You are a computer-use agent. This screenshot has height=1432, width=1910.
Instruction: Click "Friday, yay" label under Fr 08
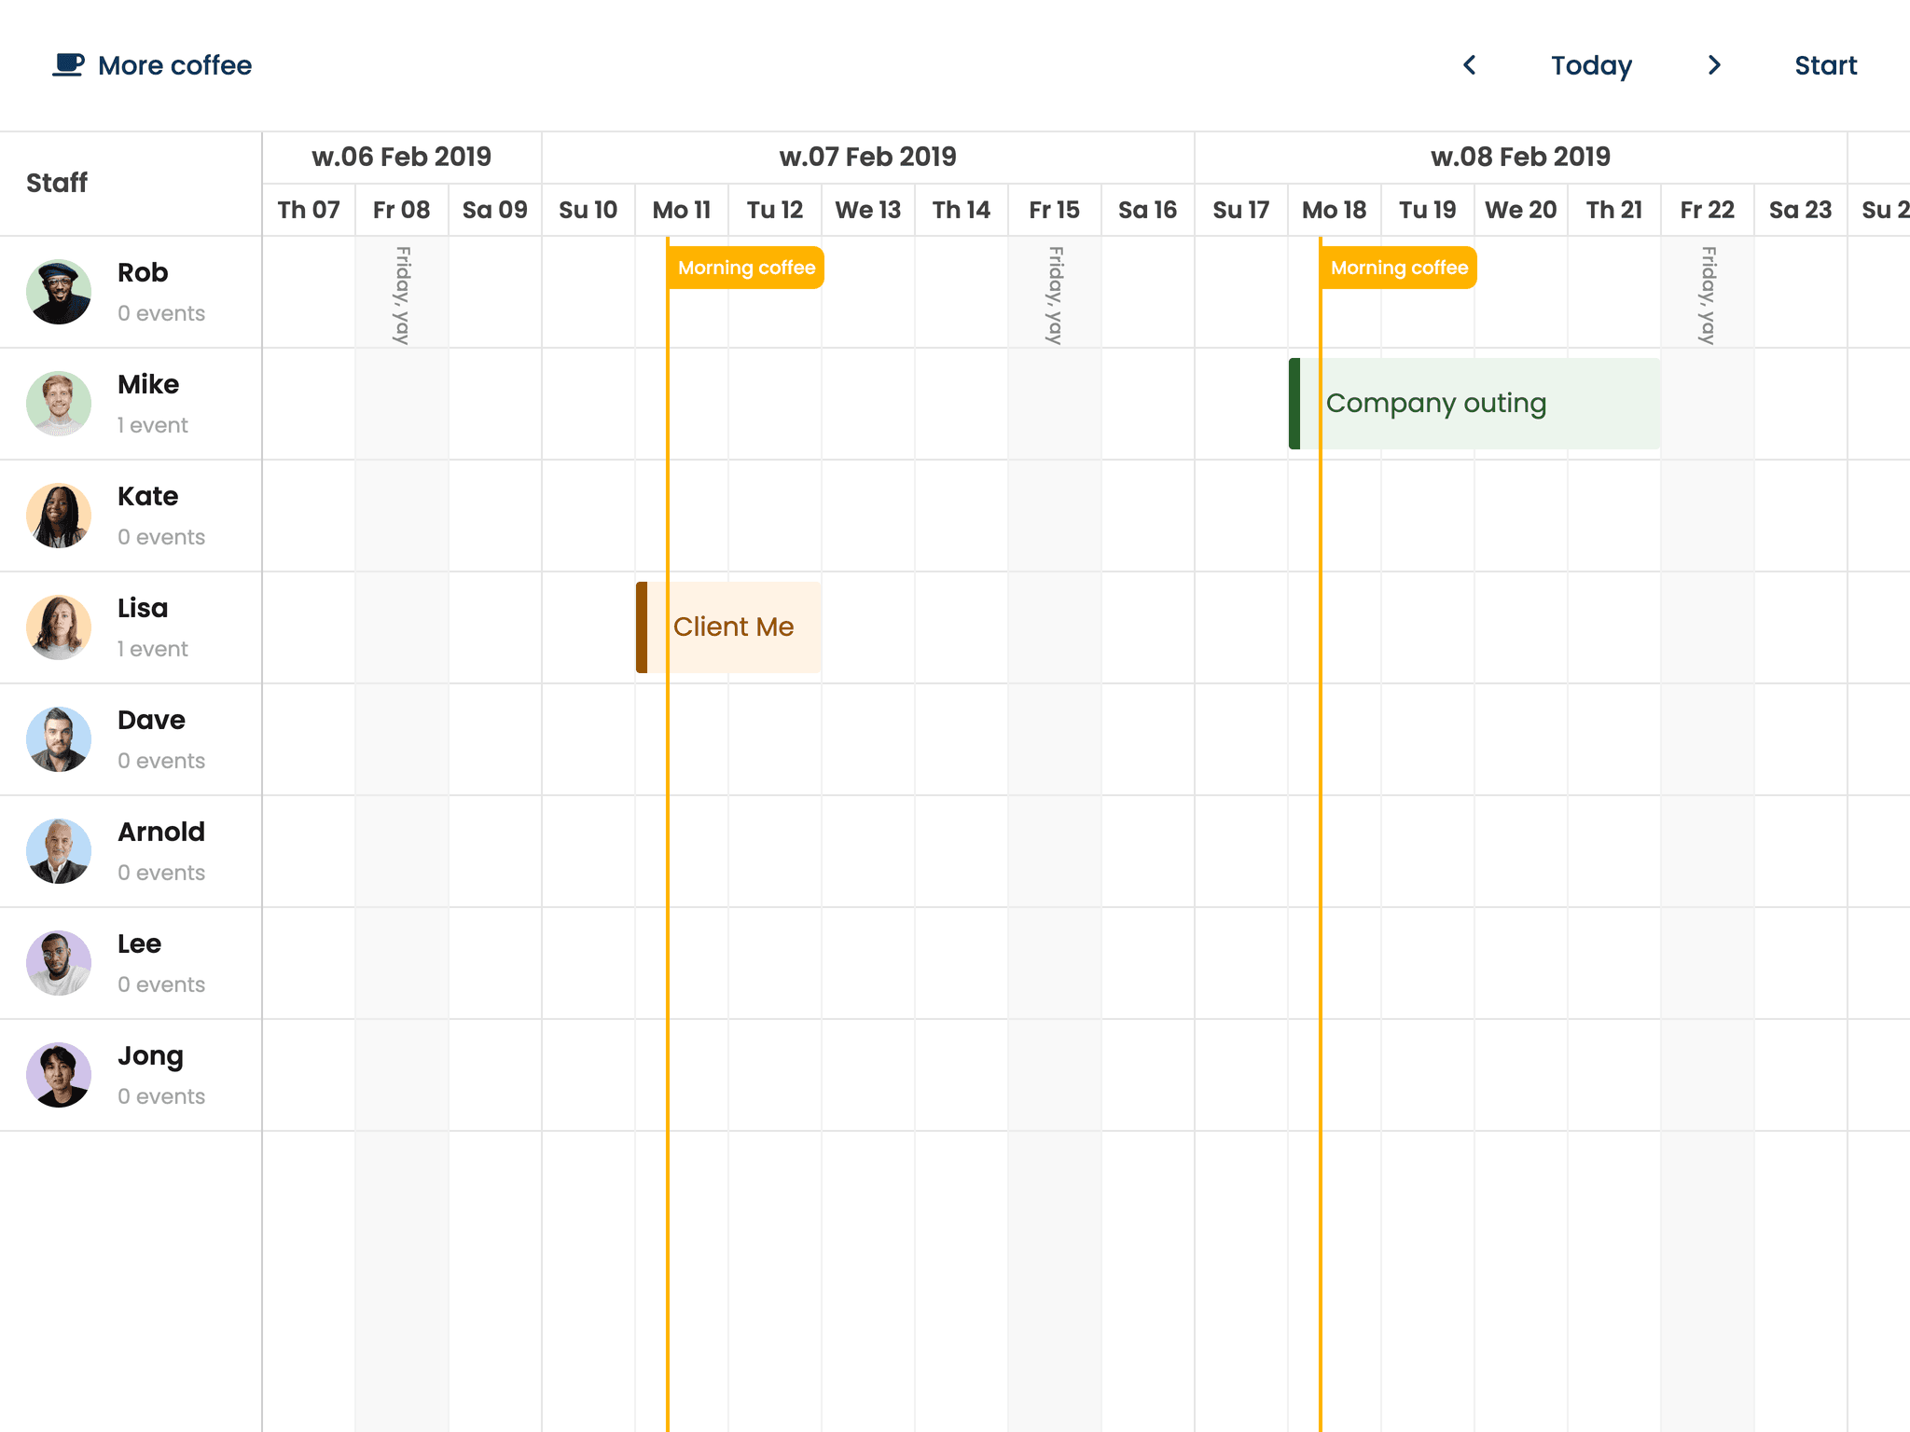tap(402, 295)
